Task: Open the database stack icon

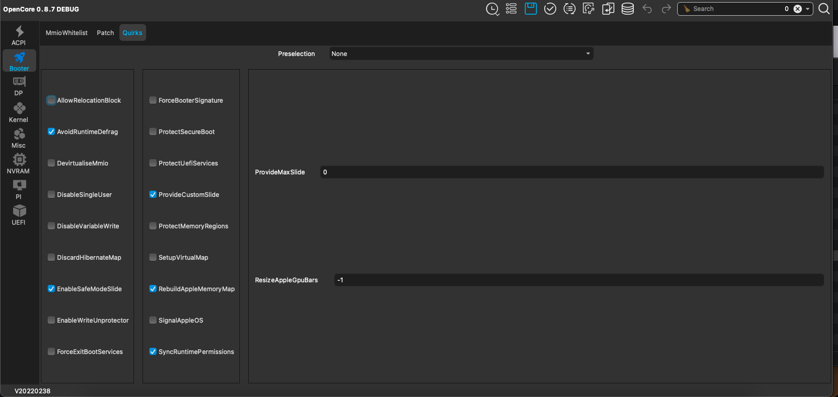Action: coord(627,9)
